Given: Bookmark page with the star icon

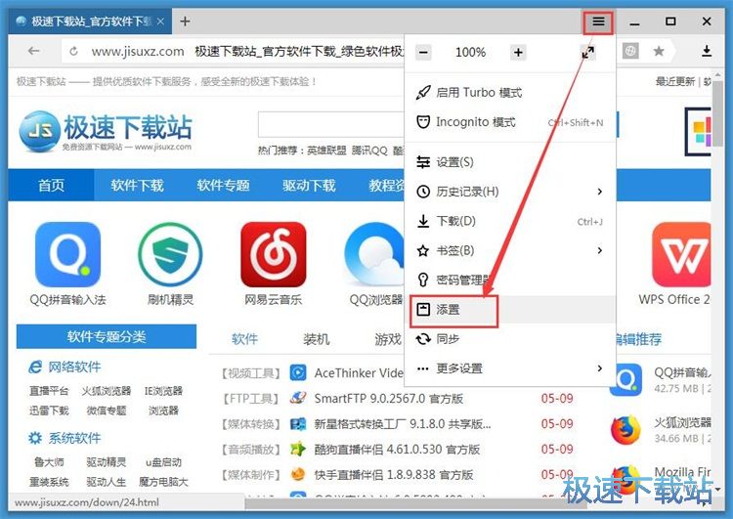Looking at the screenshot, I should pyautogui.click(x=658, y=51).
